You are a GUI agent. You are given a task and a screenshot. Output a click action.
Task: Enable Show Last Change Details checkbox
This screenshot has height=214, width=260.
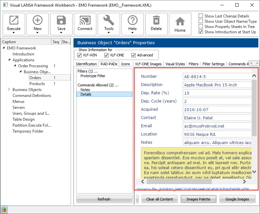201,16
